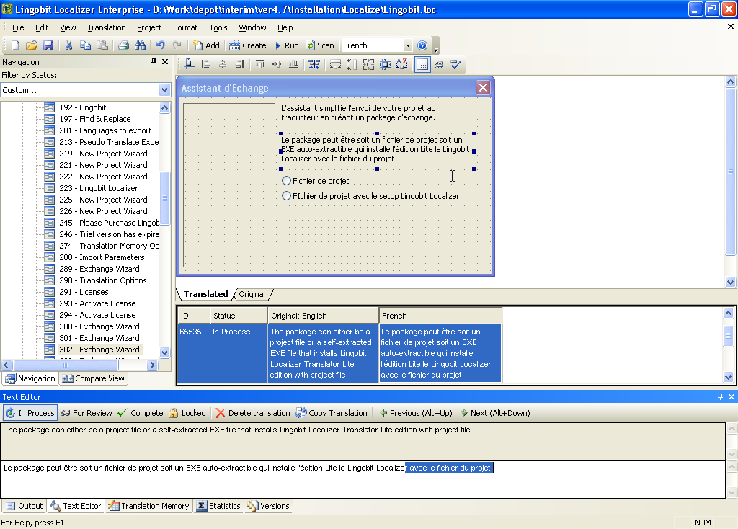Click the Scan project button
The image size is (738, 529).
pyautogui.click(x=320, y=45)
